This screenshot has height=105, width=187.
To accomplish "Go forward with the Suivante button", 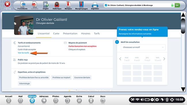I will (x=35, y=5).
